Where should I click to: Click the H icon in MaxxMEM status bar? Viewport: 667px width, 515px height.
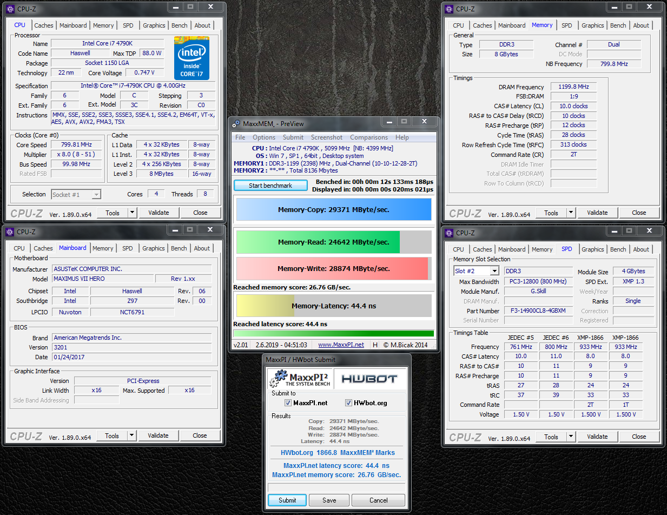pos(374,345)
